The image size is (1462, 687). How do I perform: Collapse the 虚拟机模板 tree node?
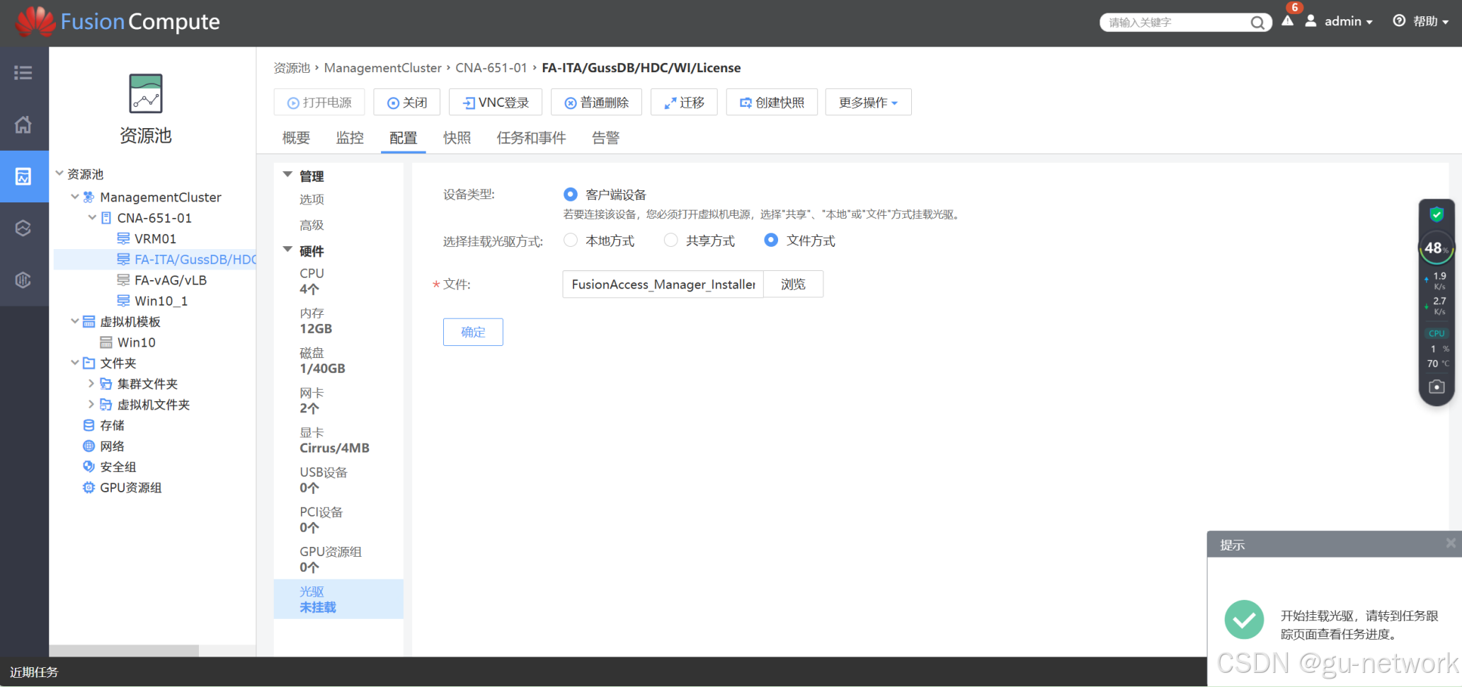(x=75, y=321)
